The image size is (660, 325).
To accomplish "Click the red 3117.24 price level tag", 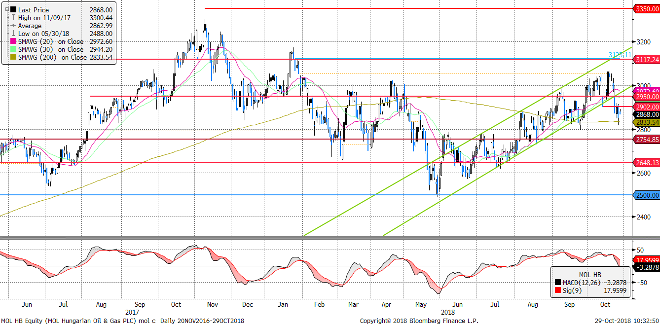I will coord(647,59).
